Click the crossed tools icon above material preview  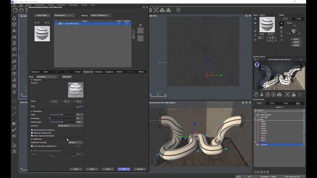pyautogui.click(x=39, y=23)
